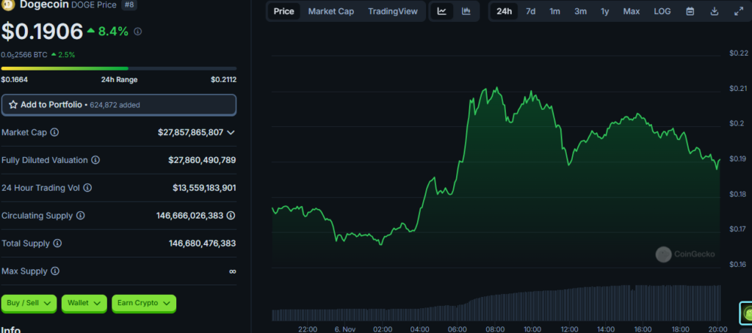Expand chart to fullscreen
The height and width of the screenshot is (333, 752).
pos(739,12)
